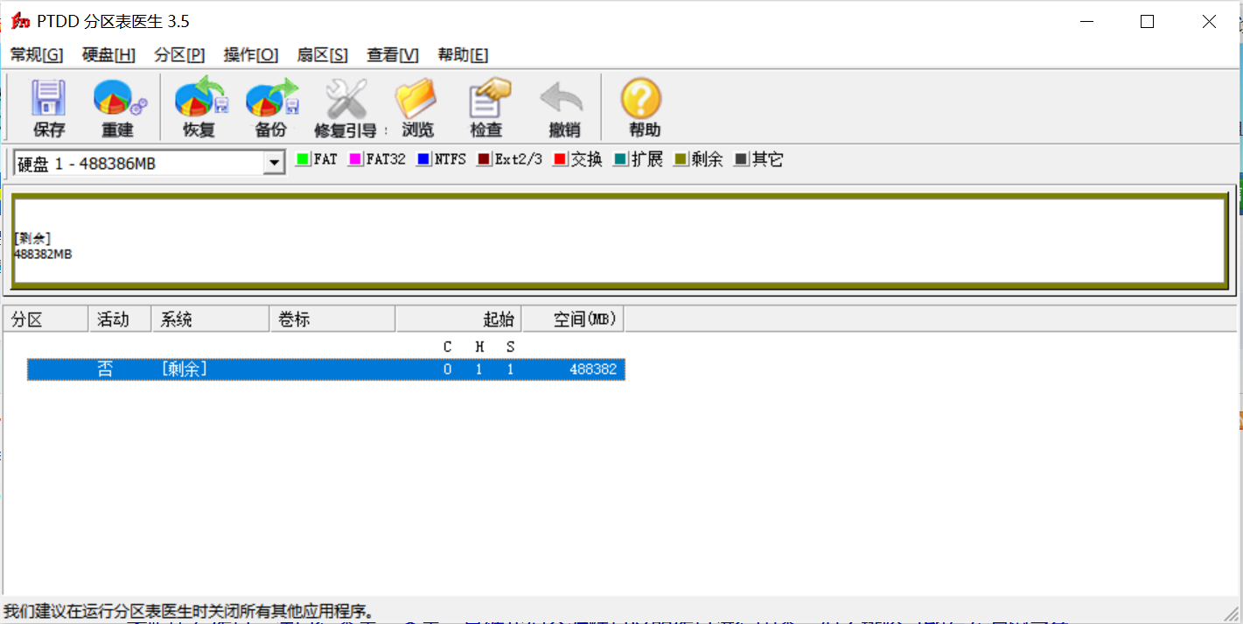The width and height of the screenshot is (1243, 624).
Task: Click the NTFS blue color legend swatch
Action: coord(424,160)
